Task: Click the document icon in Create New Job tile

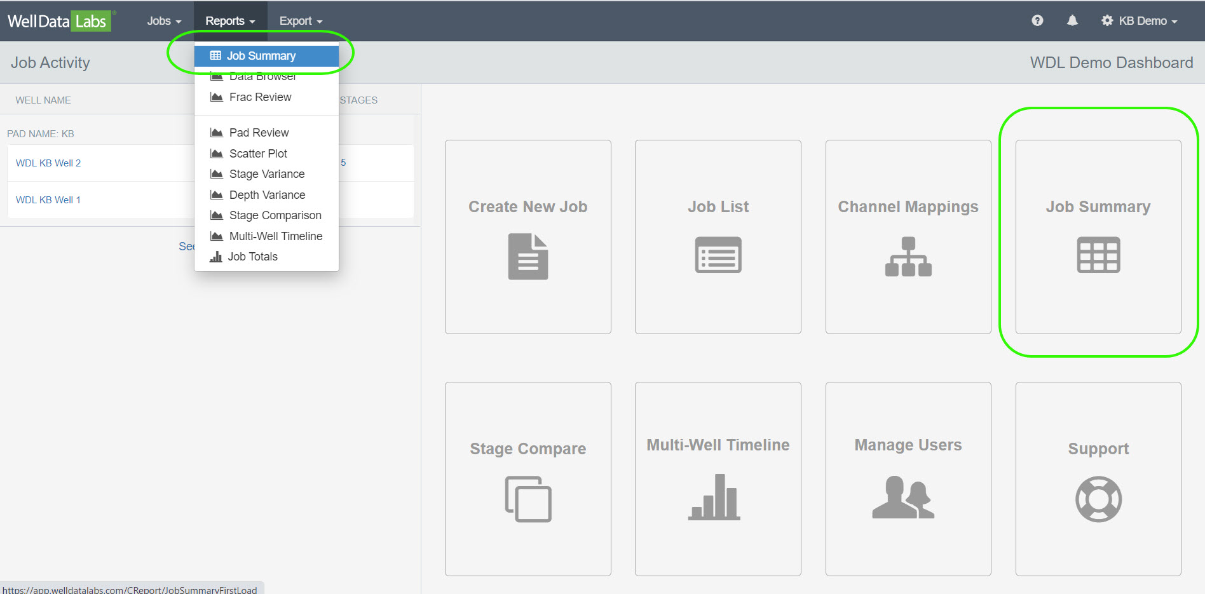Action: (x=528, y=256)
